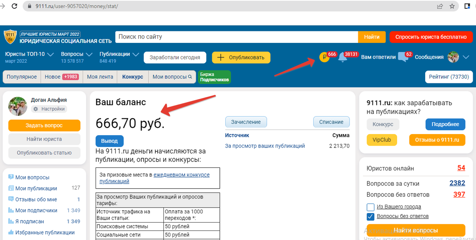Open За просмотр ваших публикаций link

[265, 146]
